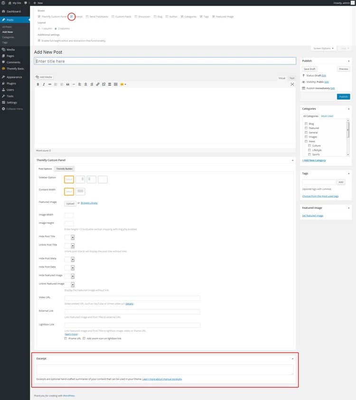Open the yellow shortcode icon dropdown
Screen dimensions: 356x400
(x=123, y=84)
